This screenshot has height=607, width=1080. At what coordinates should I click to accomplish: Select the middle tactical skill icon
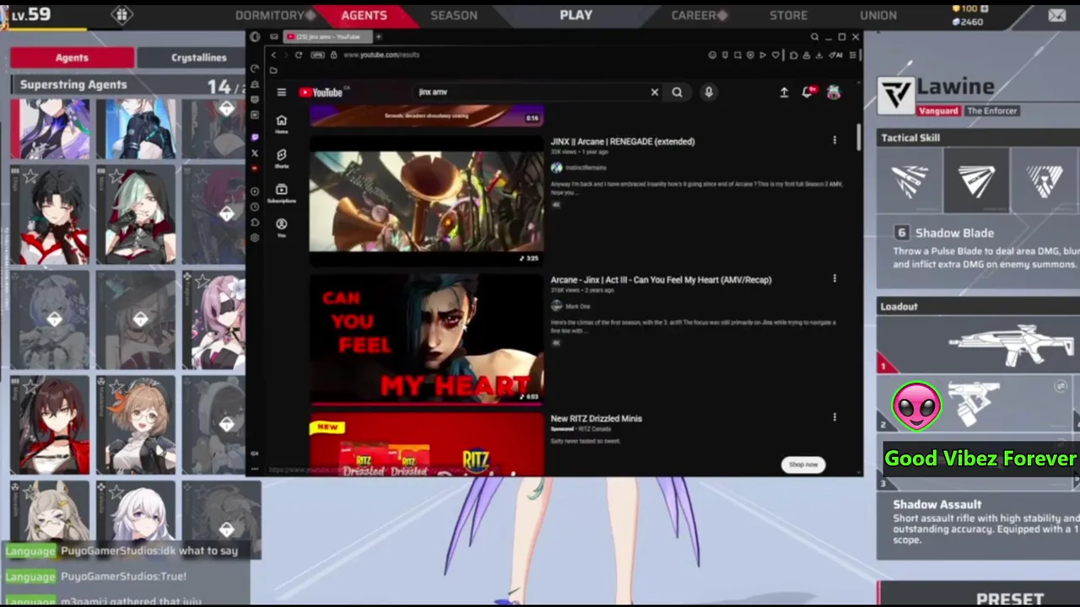[x=976, y=180]
